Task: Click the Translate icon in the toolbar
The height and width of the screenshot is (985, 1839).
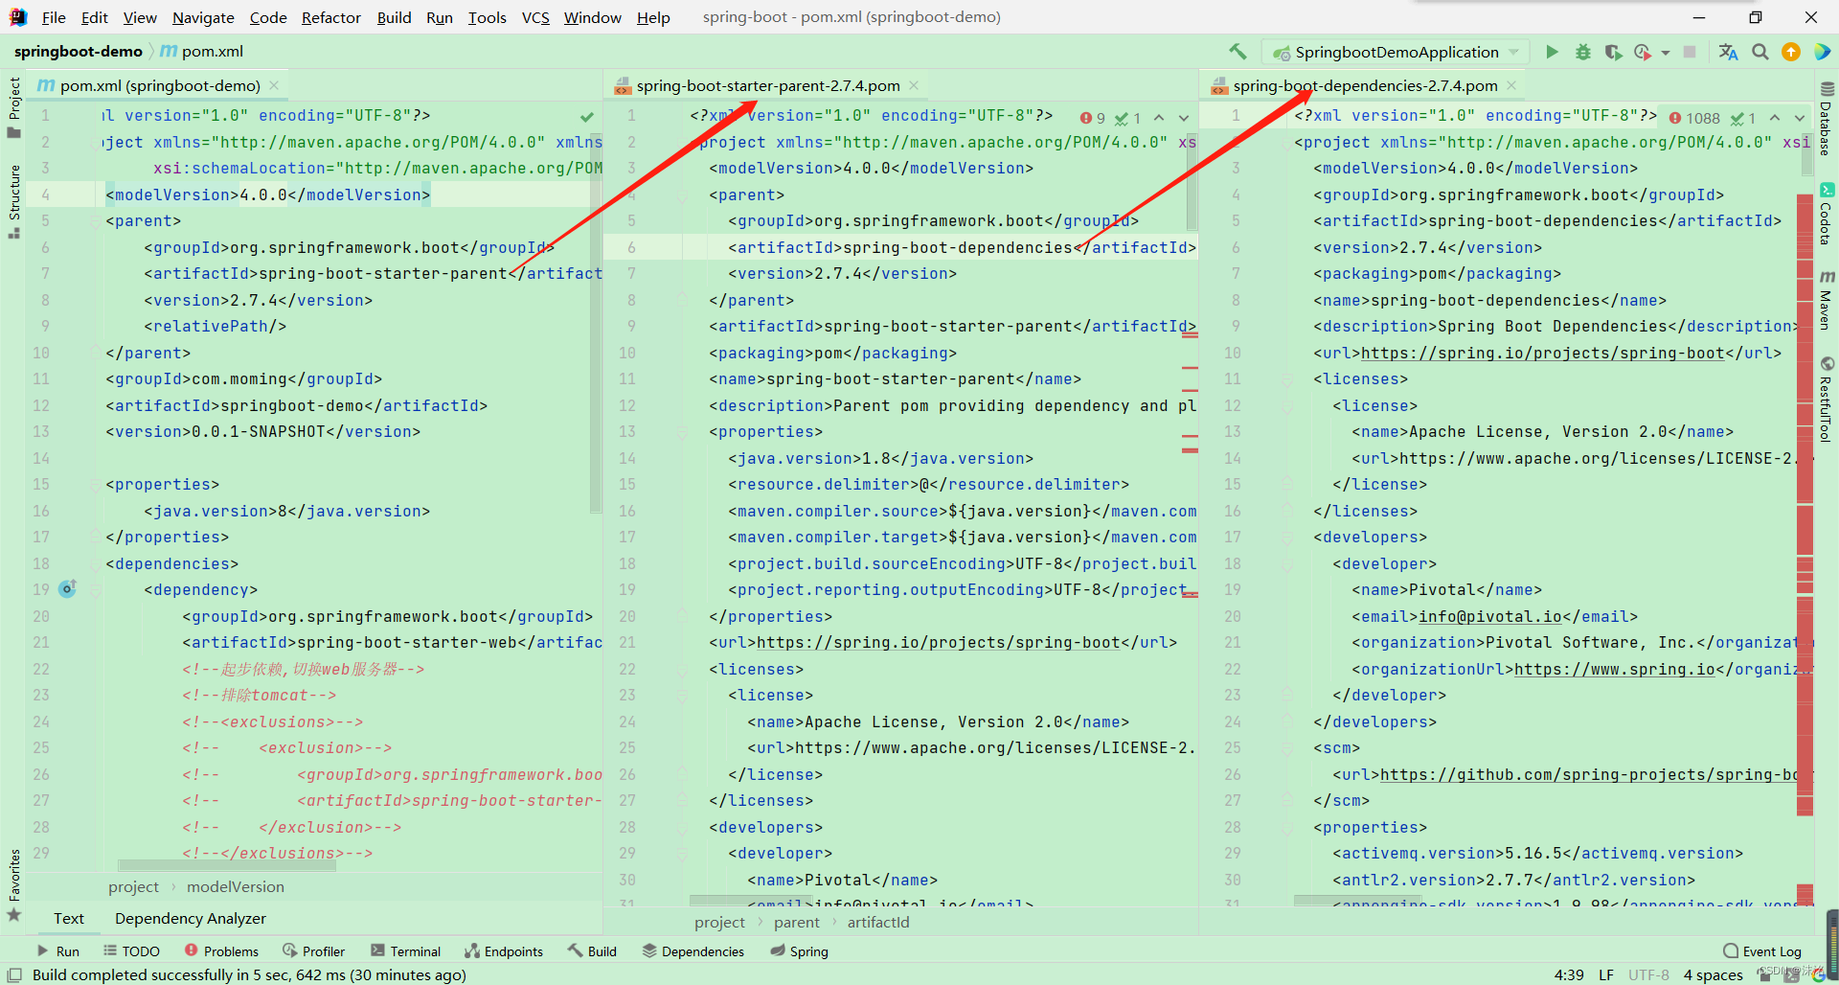Action: 1729,52
